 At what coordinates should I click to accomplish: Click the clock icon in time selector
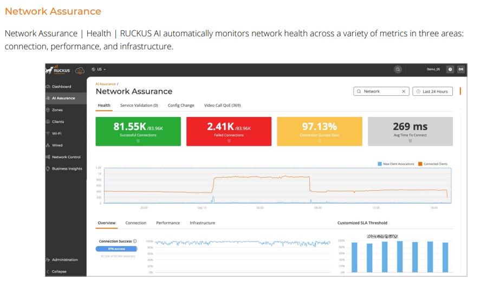[418, 92]
